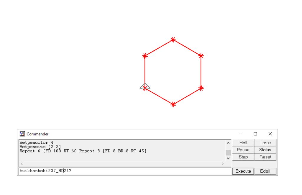Open the Status window

coord(265,150)
